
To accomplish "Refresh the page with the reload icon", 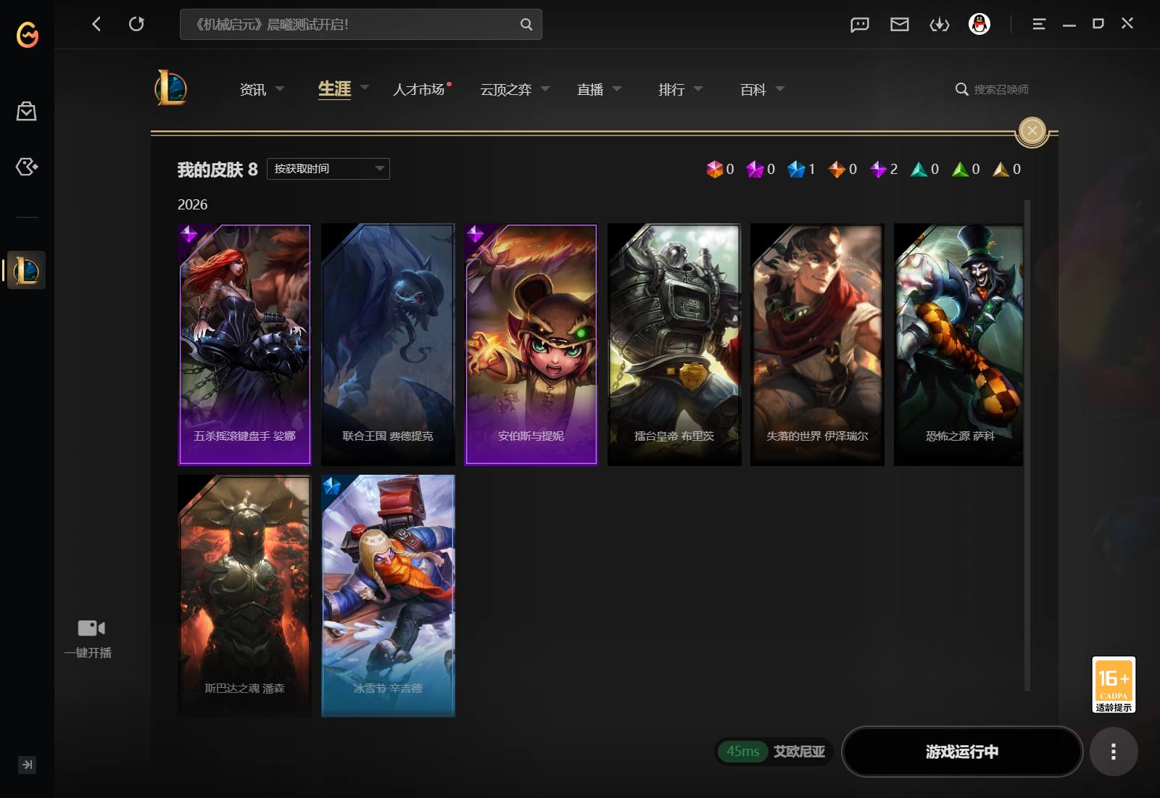I will point(136,24).
